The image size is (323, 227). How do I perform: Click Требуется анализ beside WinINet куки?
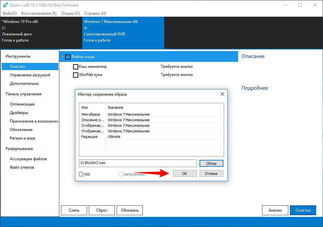tap(177, 75)
